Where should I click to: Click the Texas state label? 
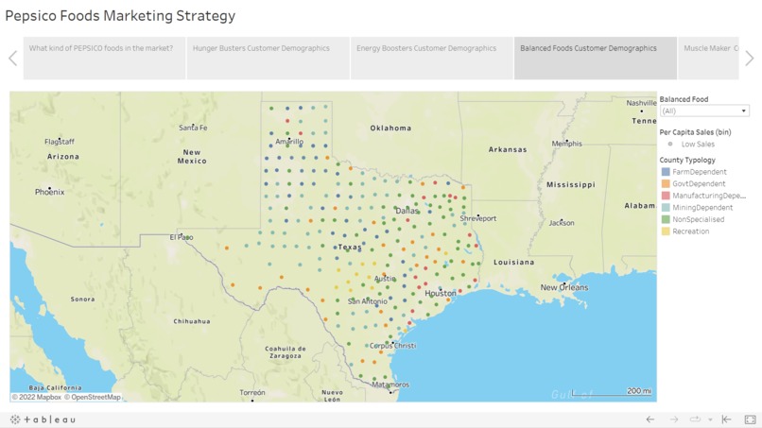350,248
